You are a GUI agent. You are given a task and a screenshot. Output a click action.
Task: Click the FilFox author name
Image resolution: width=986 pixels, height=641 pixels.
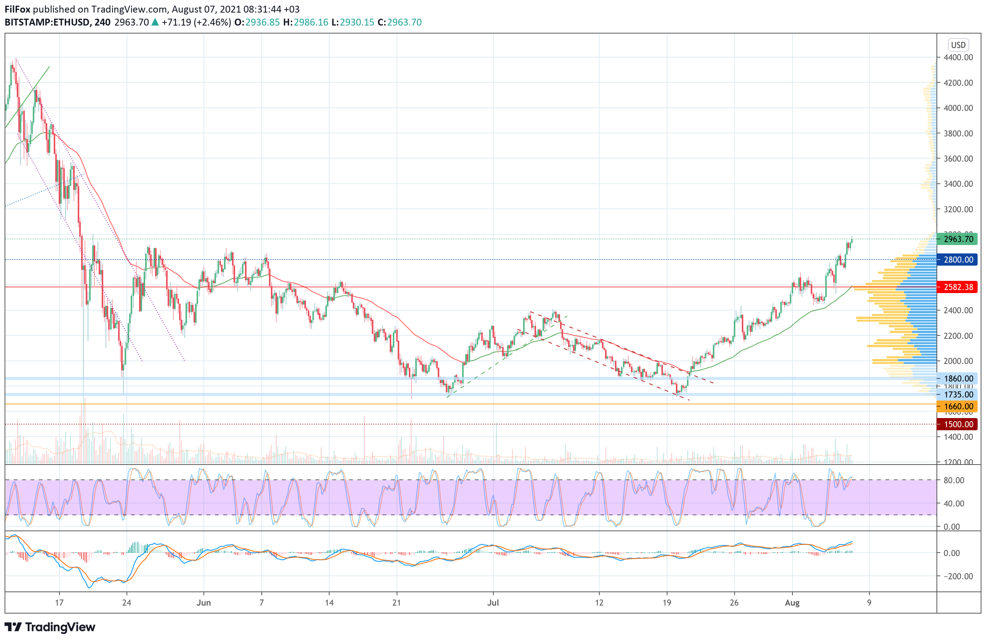pyautogui.click(x=18, y=9)
